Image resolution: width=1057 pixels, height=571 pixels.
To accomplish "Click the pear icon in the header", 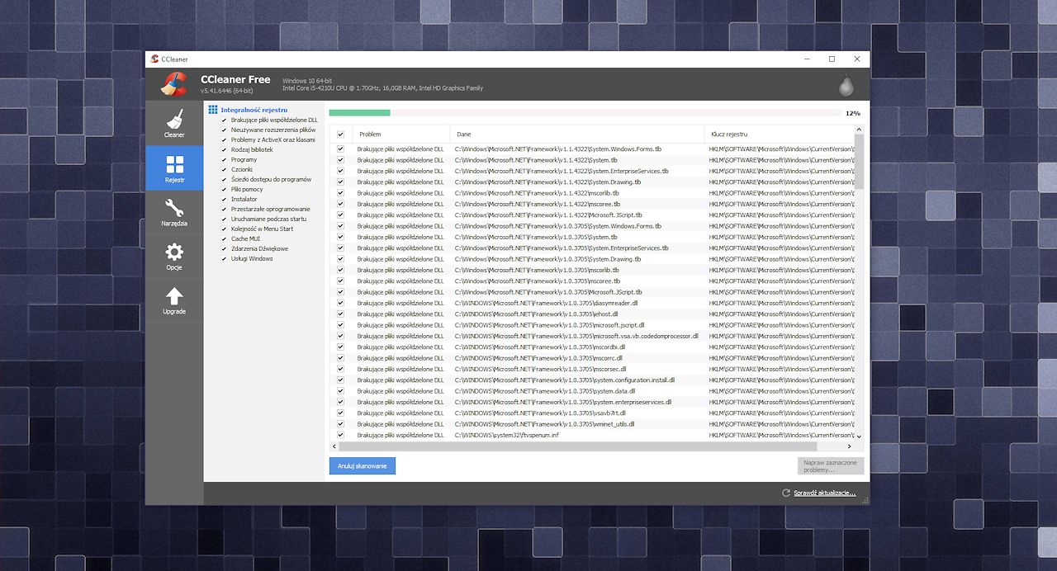I will [845, 85].
